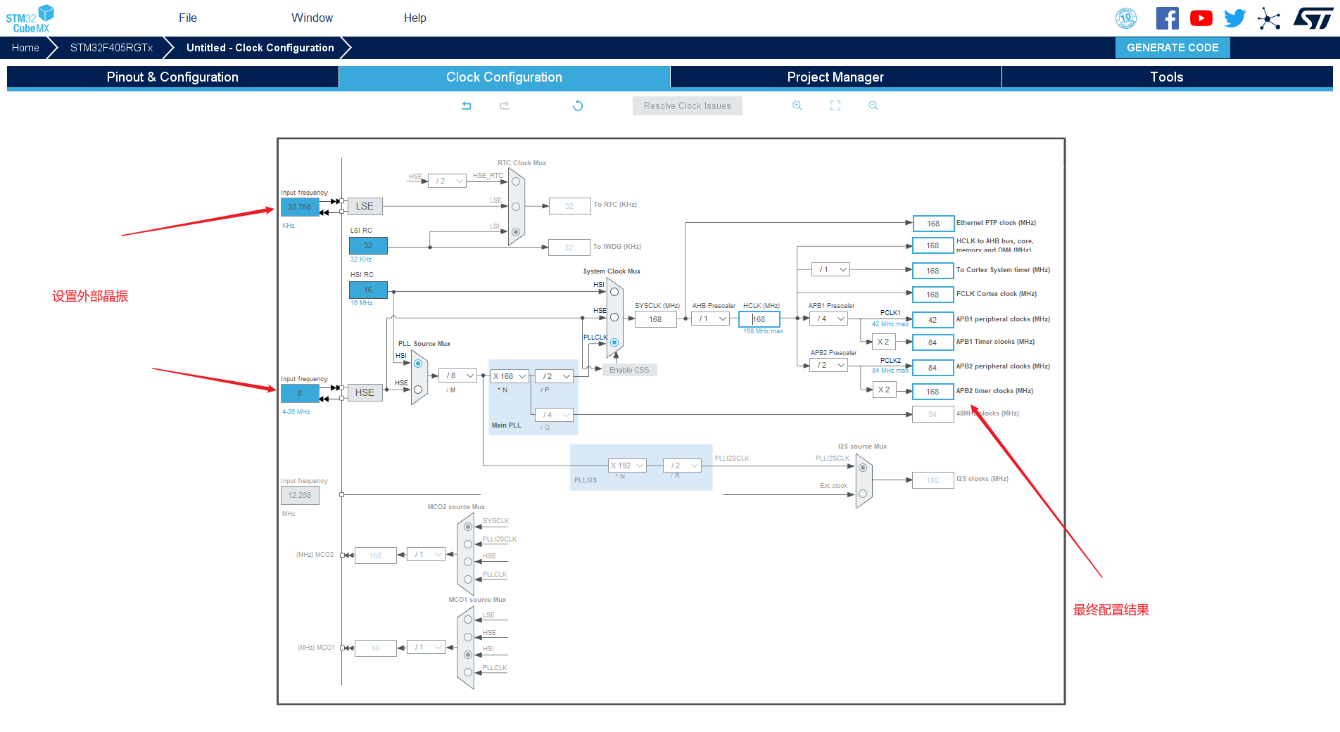The width and height of the screenshot is (1340, 732).
Task: Click the zoom in magnifier icon
Action: click(x=797, y=105)
